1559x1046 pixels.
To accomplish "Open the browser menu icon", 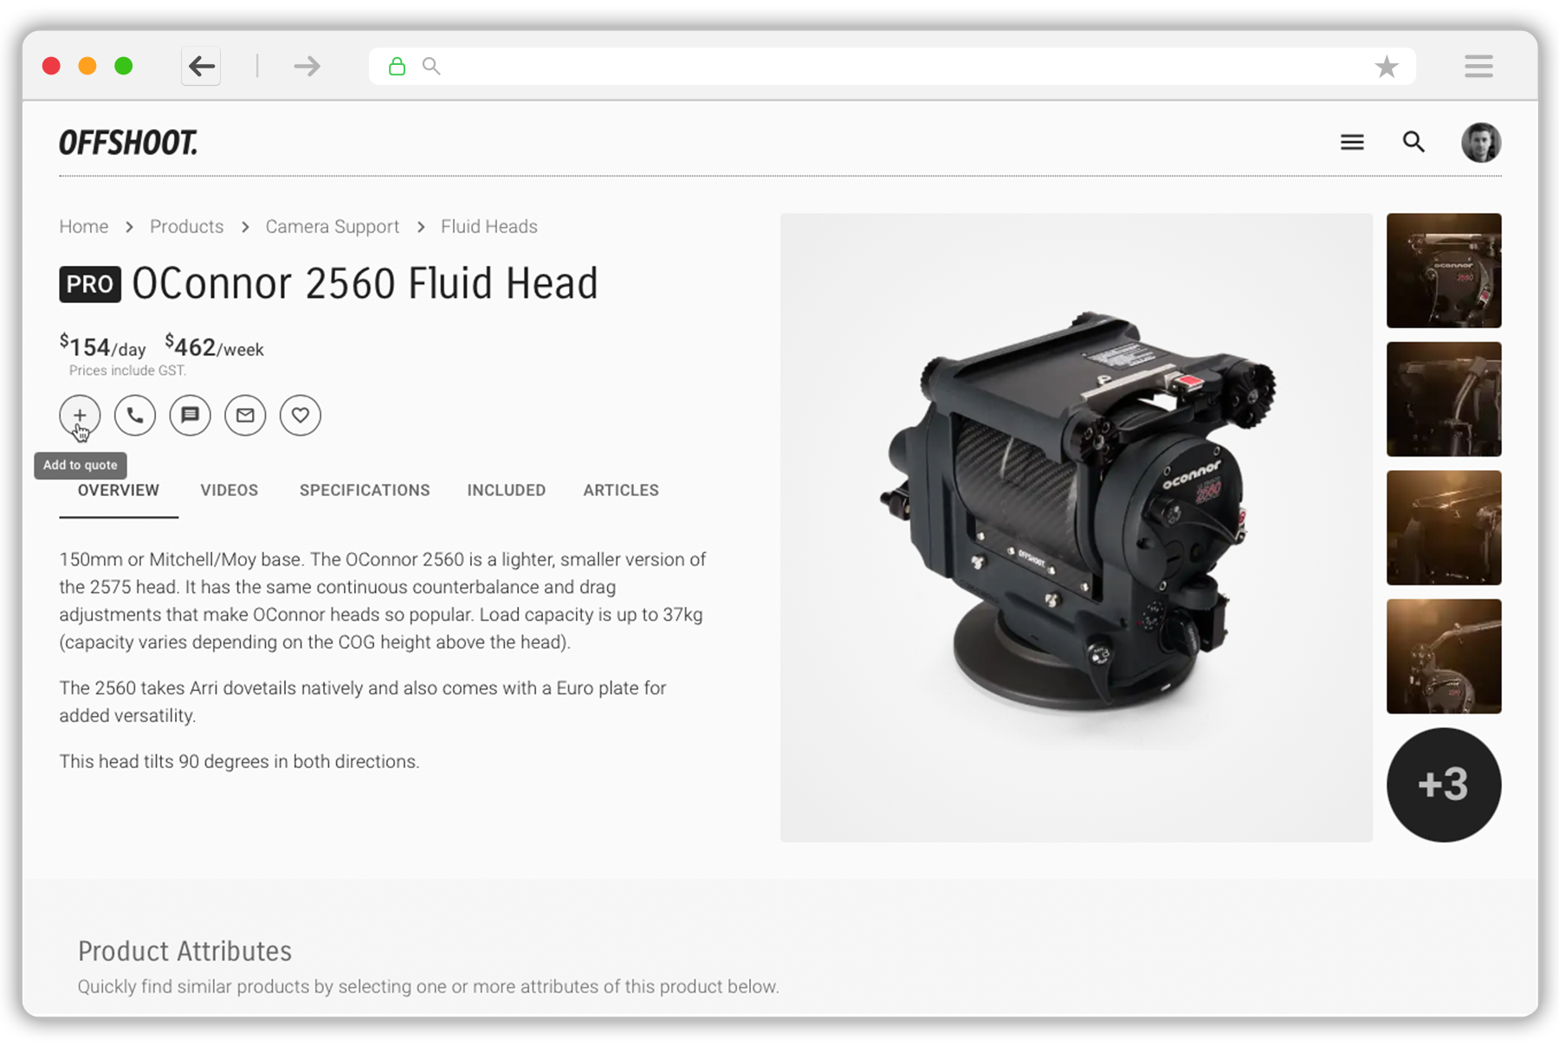I will (x=1478, y=66).
